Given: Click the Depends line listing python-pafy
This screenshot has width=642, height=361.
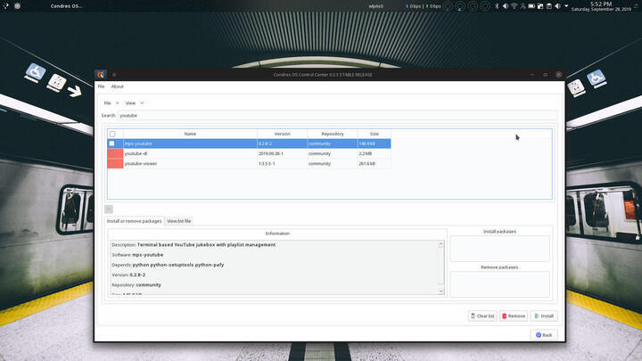Looking at the screenshot, I should [168, 265].
